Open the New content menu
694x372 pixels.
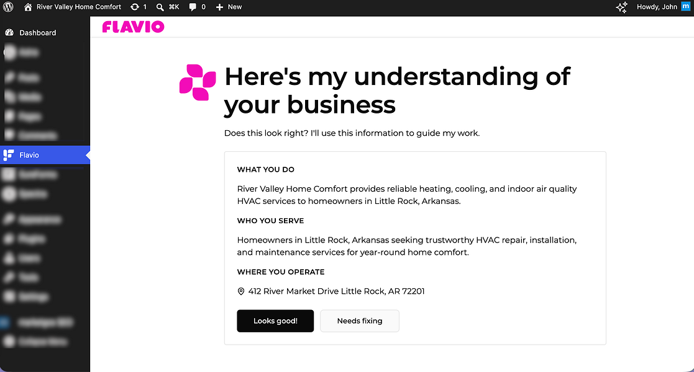pos(229,7)
